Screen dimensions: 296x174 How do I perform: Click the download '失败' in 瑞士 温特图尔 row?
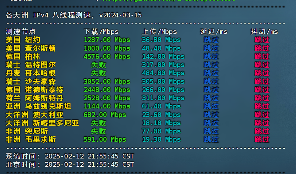click(x=98, y=65)
